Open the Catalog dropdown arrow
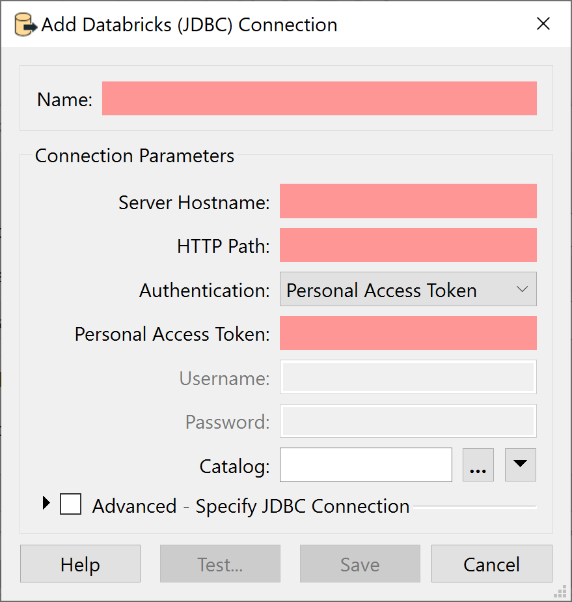 [520, 465]
